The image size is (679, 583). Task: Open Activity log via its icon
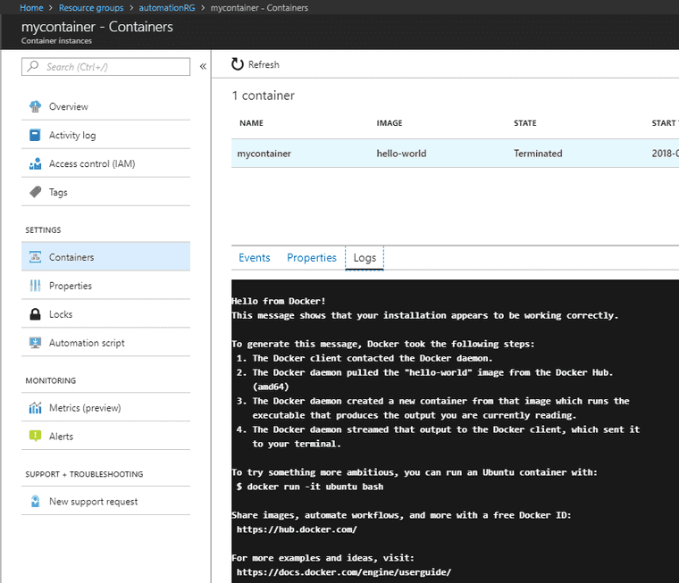click(36, 135)
